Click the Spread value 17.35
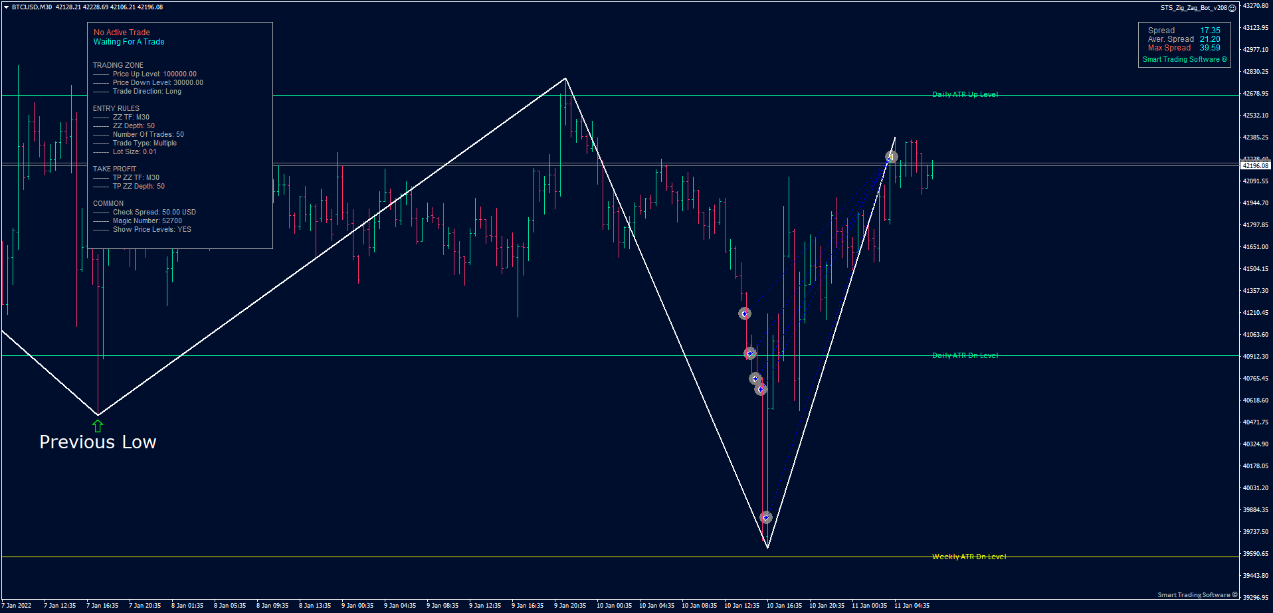 pos(1210,31)
